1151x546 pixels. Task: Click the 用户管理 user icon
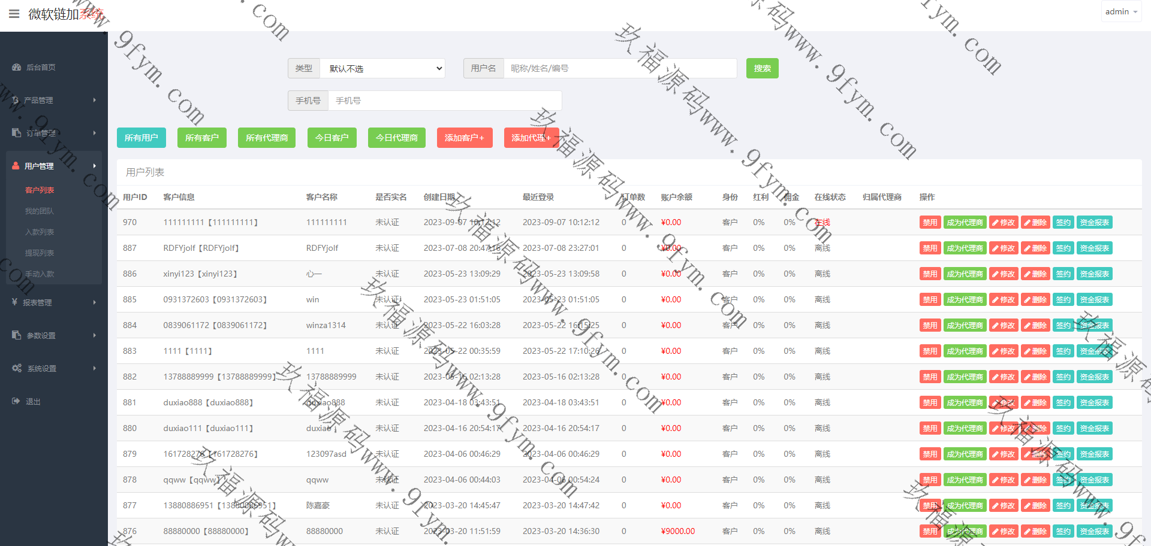pos(16,166)
